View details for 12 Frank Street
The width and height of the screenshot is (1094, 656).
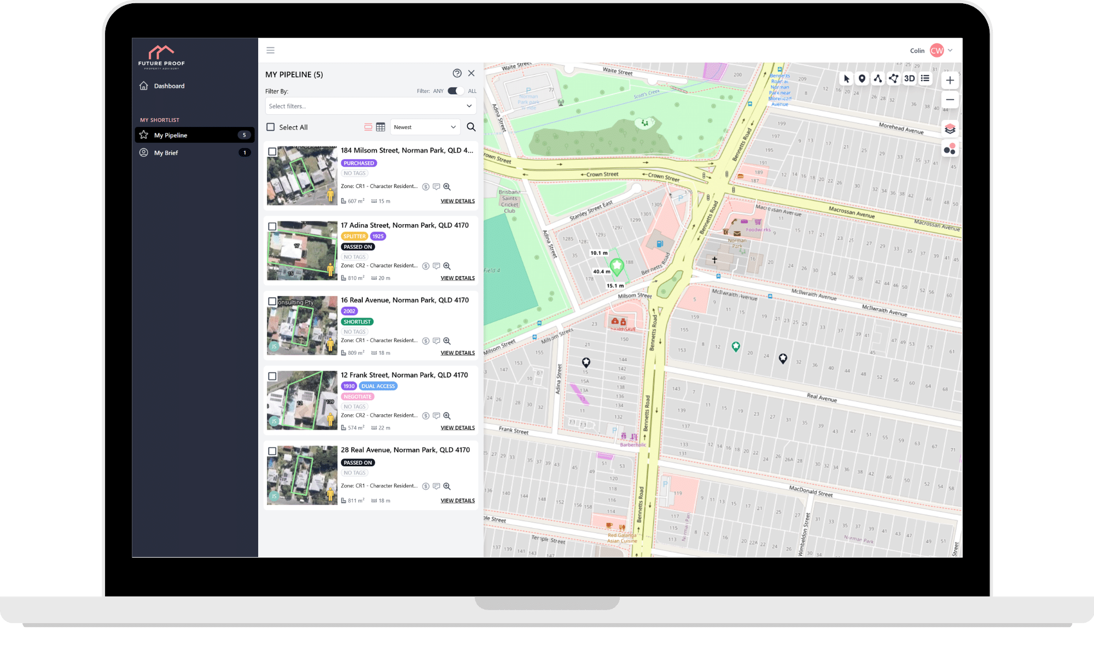[458, 428]
